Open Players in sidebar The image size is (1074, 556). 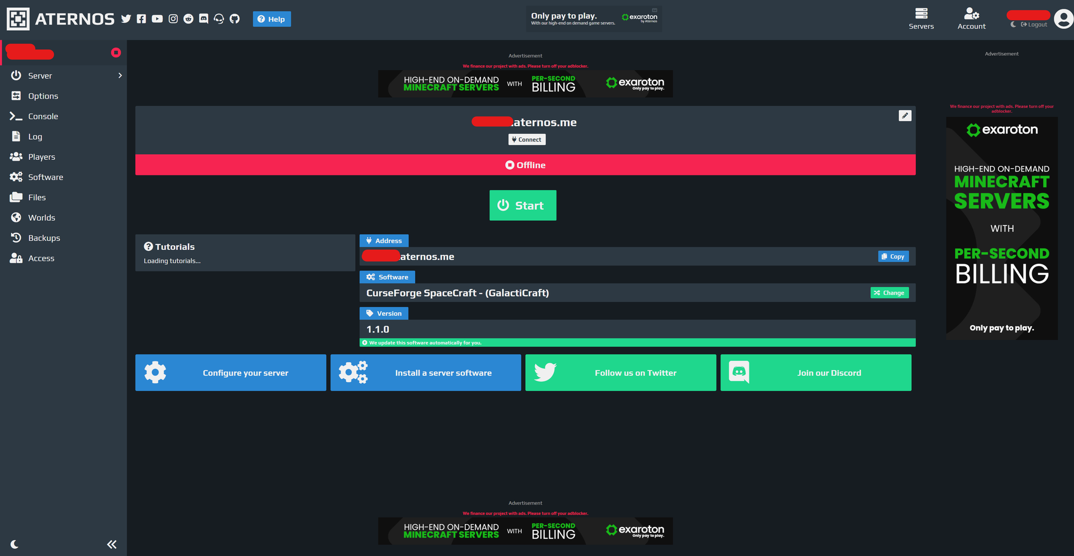(x=63, y=157)
